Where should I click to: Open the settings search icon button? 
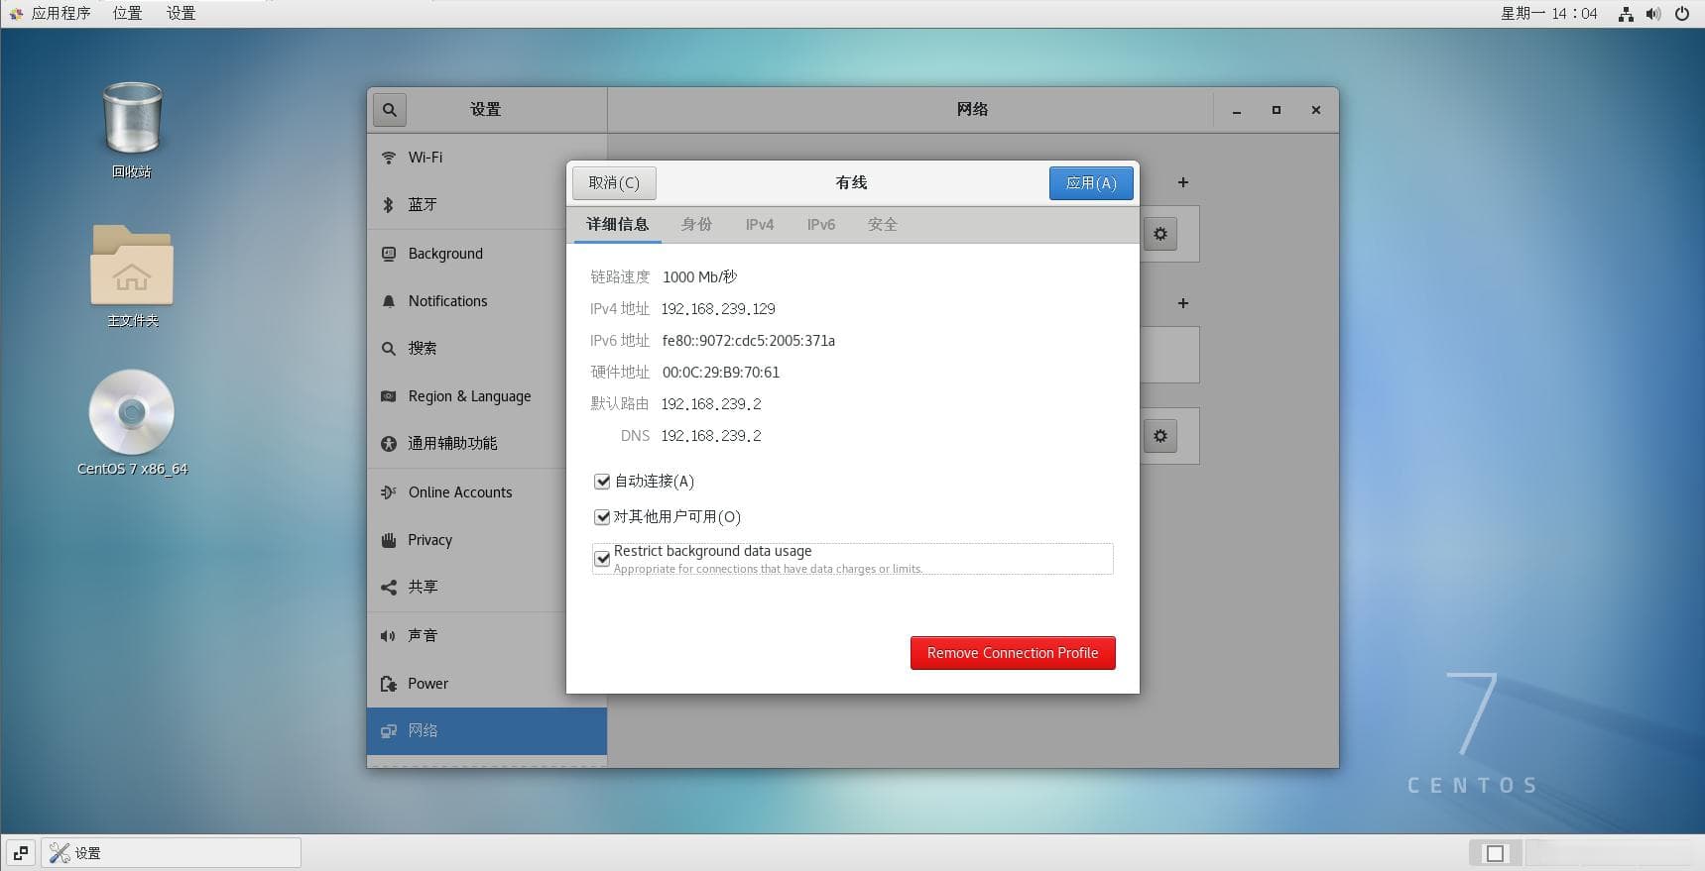(390, 110)
